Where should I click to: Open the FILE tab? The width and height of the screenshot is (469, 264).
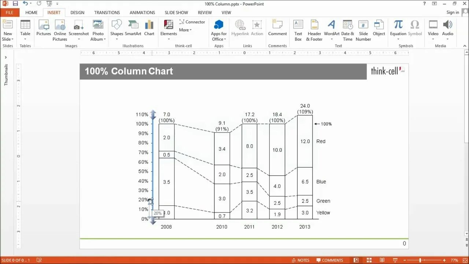click(10, 12)
